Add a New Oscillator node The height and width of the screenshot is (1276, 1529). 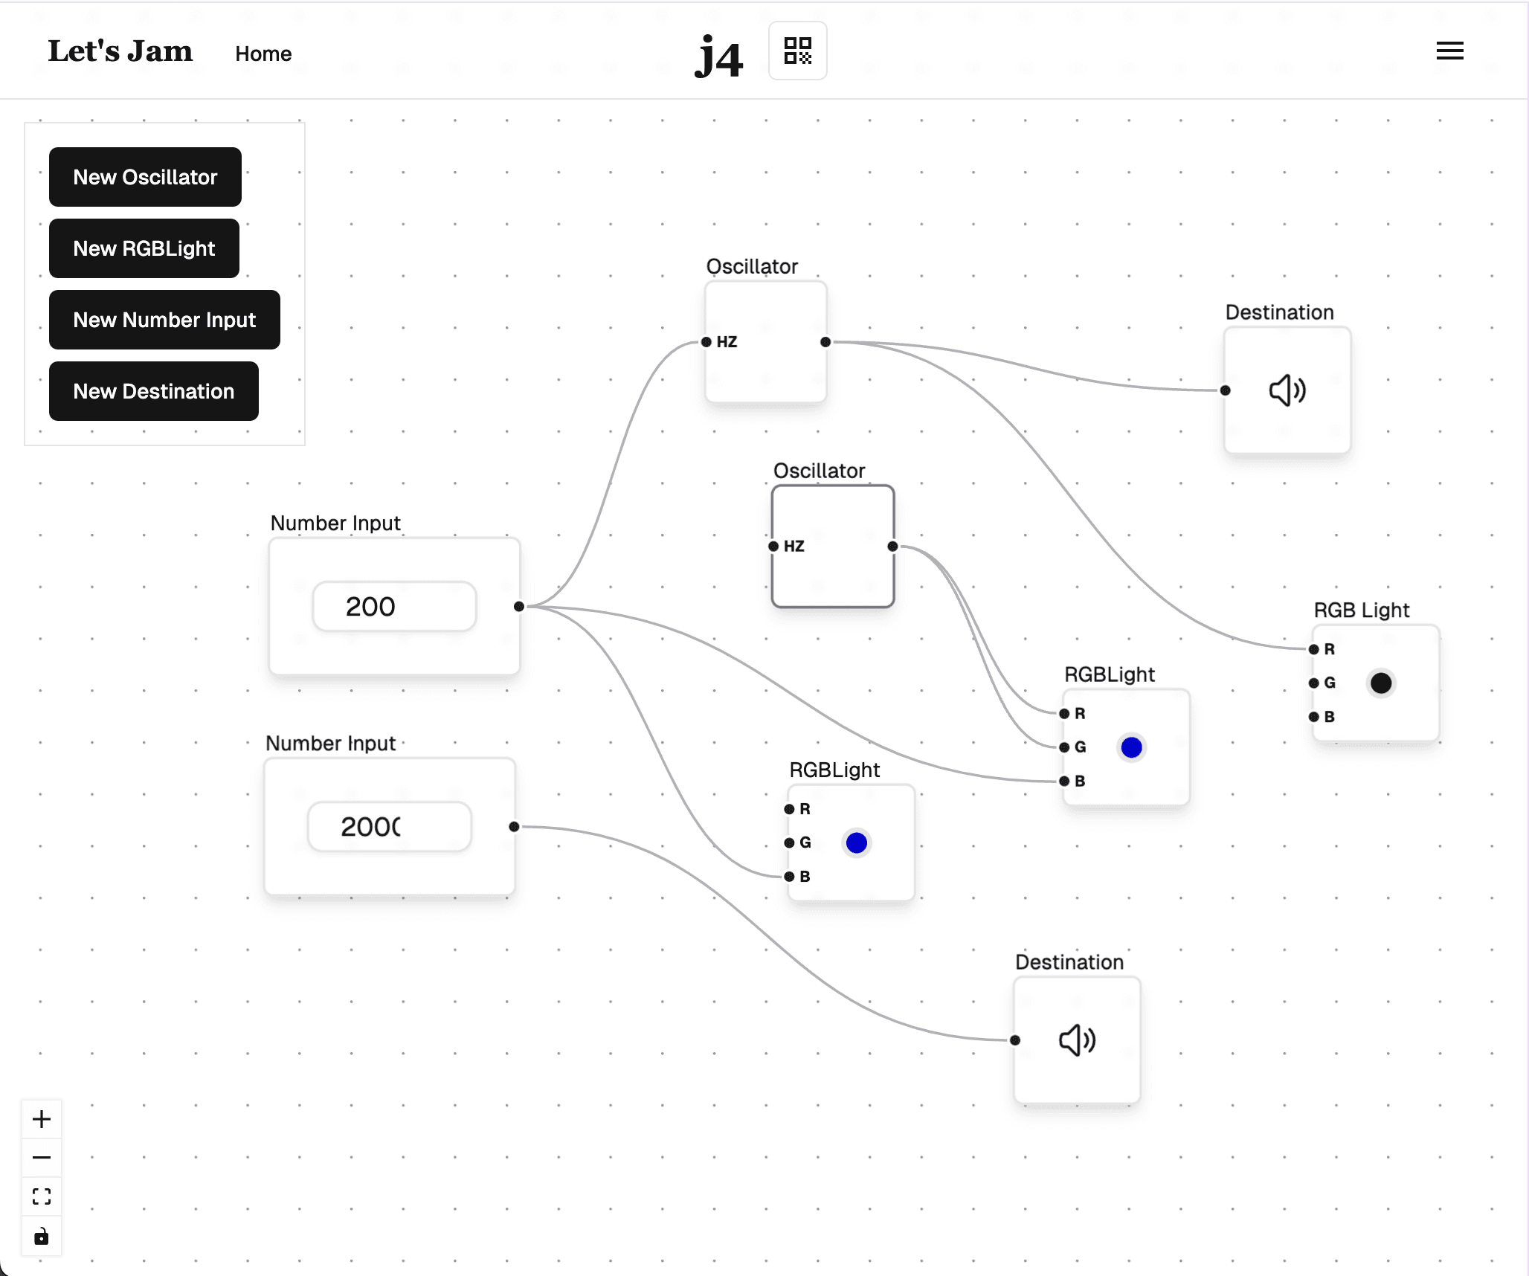145,177
